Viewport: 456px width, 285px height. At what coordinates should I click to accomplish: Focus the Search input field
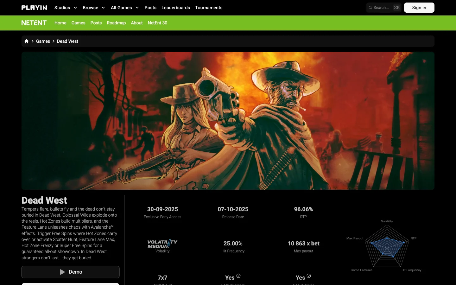tap(383, 8)
